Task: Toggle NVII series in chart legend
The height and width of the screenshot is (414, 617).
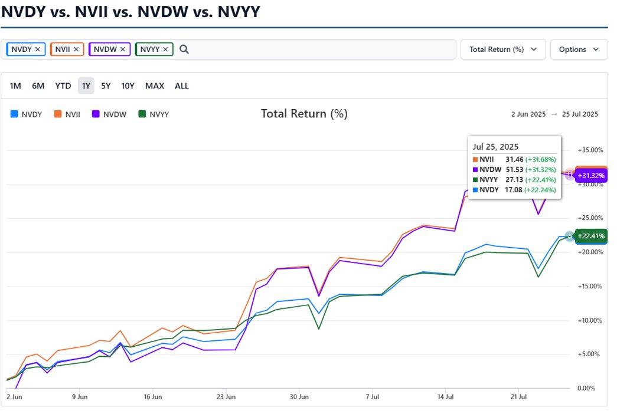Action: (67, 114)
